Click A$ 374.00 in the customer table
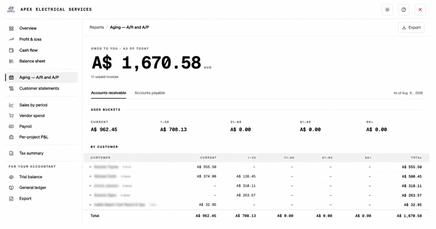 pos(207,176)
